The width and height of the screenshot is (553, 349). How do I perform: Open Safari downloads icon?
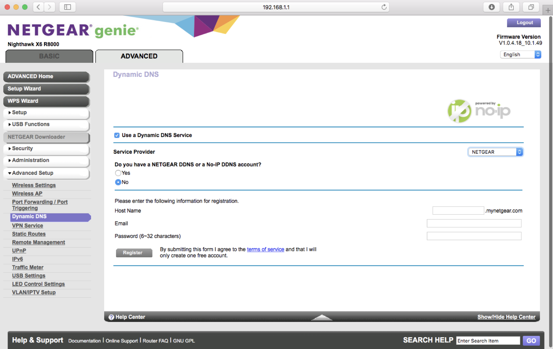(x=492, y=7)
